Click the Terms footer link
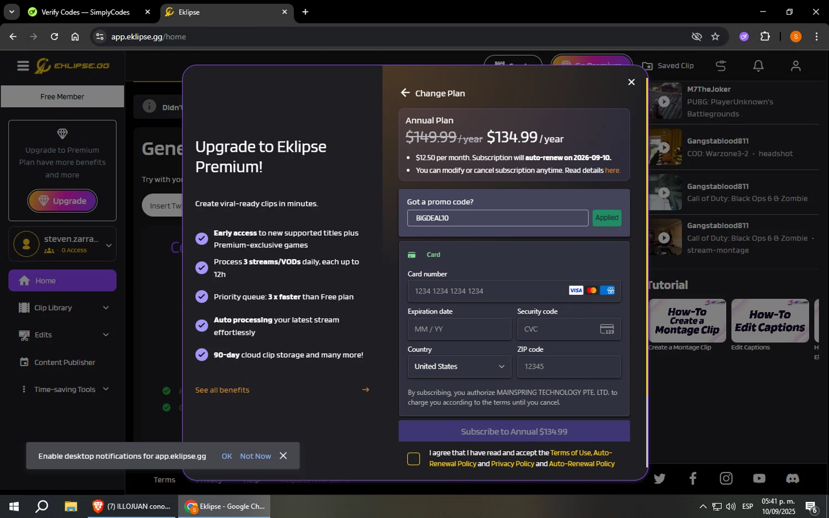Screen dimensions: 829x518 164,480
